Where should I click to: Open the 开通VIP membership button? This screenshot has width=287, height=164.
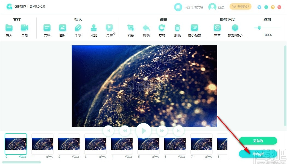pos(241,7)
